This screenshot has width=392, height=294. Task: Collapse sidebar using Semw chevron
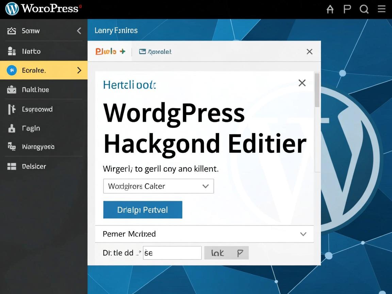79,31
